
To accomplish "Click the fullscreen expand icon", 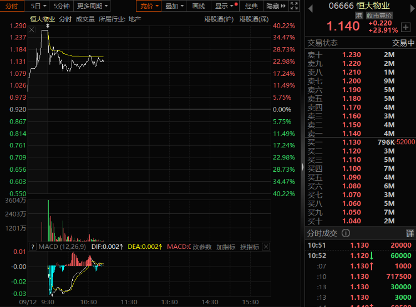I will 294,6.
